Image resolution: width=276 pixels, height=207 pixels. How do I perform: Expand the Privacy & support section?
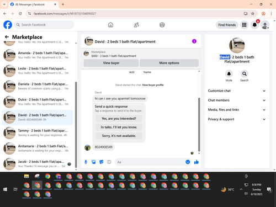(x=237, y=119)
